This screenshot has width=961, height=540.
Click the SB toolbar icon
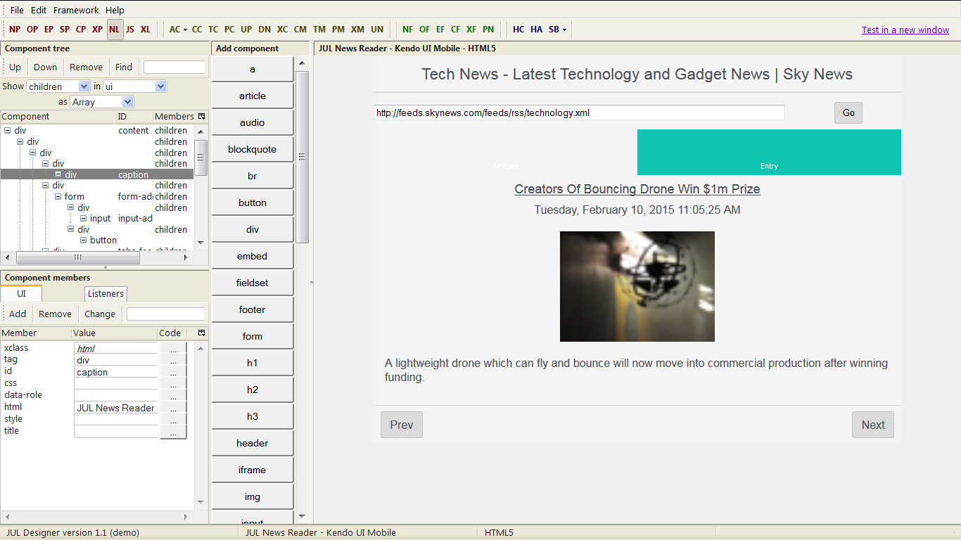point(553,30)
